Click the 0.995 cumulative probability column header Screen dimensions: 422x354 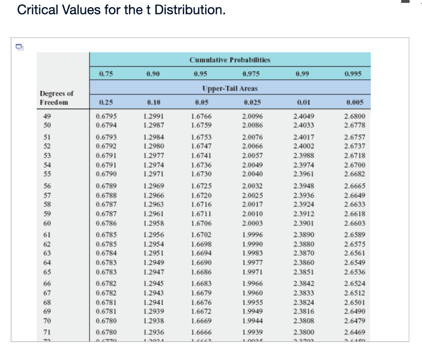pos(354,73)
